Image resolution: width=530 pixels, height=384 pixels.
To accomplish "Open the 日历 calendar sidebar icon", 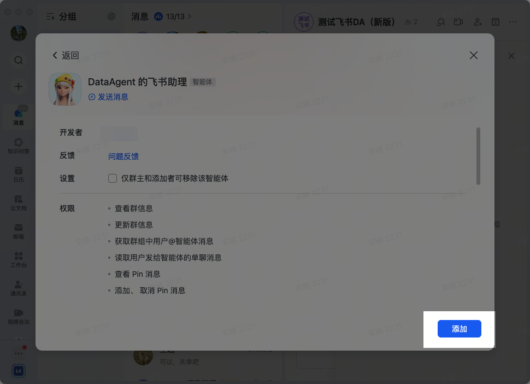I will tap(19, 174).
